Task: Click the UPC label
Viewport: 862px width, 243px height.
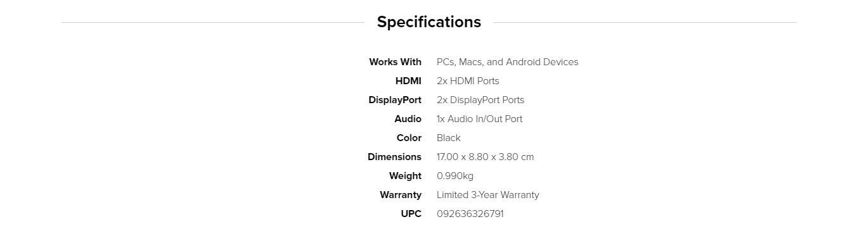Action: point(411,214)
